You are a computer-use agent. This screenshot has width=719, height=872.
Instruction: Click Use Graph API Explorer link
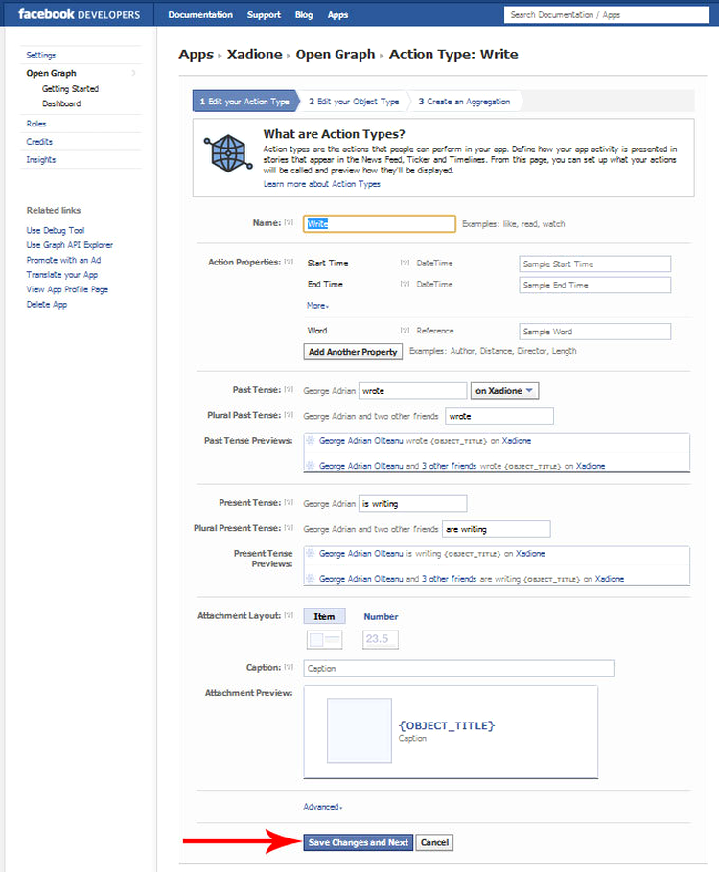tap(70, 245)
